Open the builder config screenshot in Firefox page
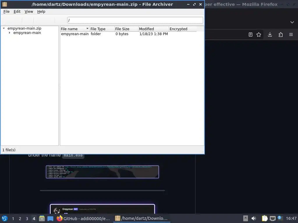 [x=102, y=172]
